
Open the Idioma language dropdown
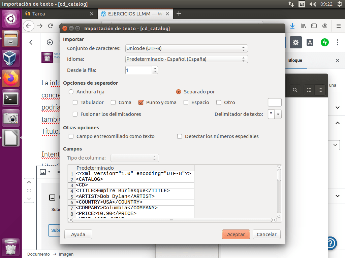187,59
